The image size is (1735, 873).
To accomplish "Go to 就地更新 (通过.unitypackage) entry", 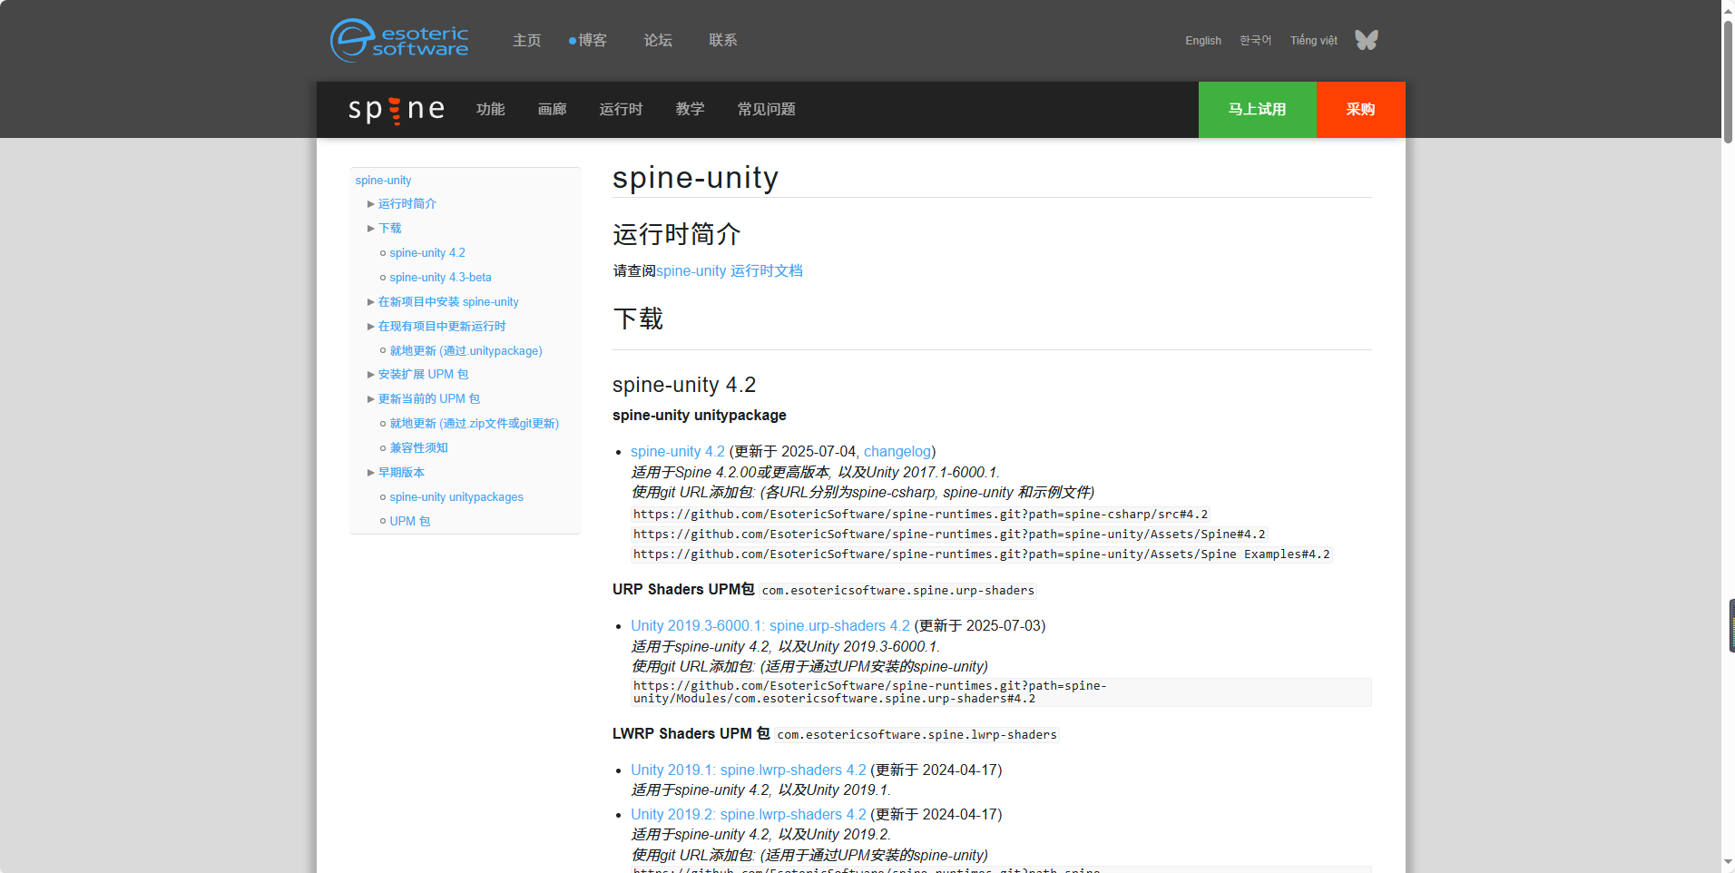I will 466,351.
